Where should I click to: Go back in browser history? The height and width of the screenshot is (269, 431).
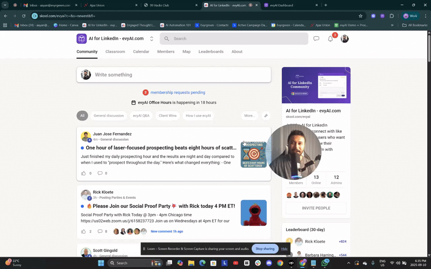[x=5, y=16]
